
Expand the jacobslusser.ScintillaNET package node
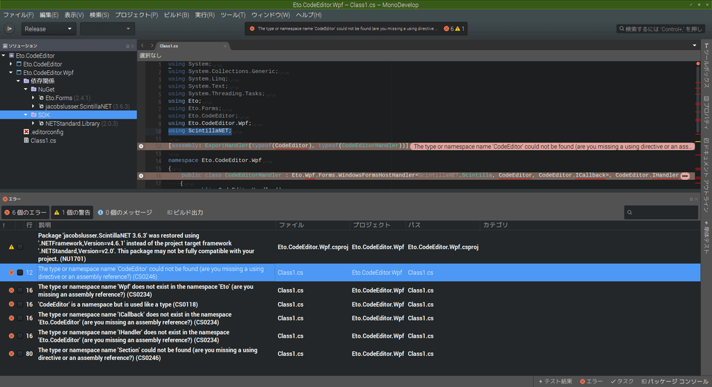[x=33, y=106]
